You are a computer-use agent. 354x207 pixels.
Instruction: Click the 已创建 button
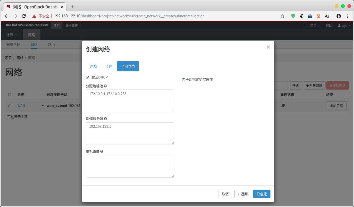click(x=262, y=194)
